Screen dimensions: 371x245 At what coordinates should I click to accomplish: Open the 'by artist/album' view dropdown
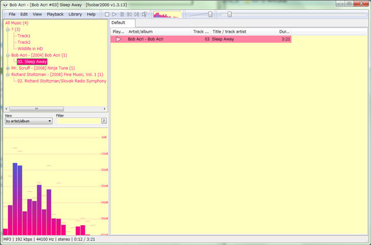28,121
